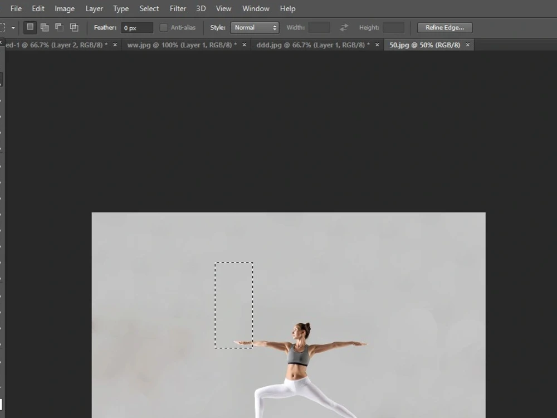Open the Style dropdown set to Normal
This screenshot has height=418, width=557.
pos(255,28)
